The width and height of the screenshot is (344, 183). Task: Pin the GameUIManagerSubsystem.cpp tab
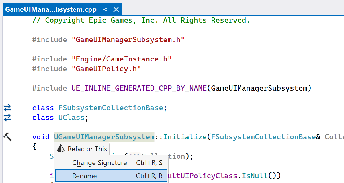pos(105,9)
